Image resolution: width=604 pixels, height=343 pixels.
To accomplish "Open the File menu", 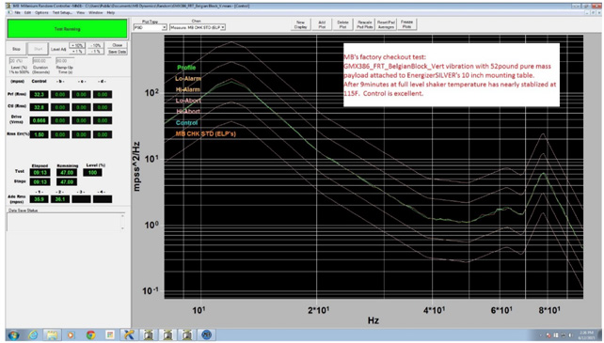I will point(17,13).
